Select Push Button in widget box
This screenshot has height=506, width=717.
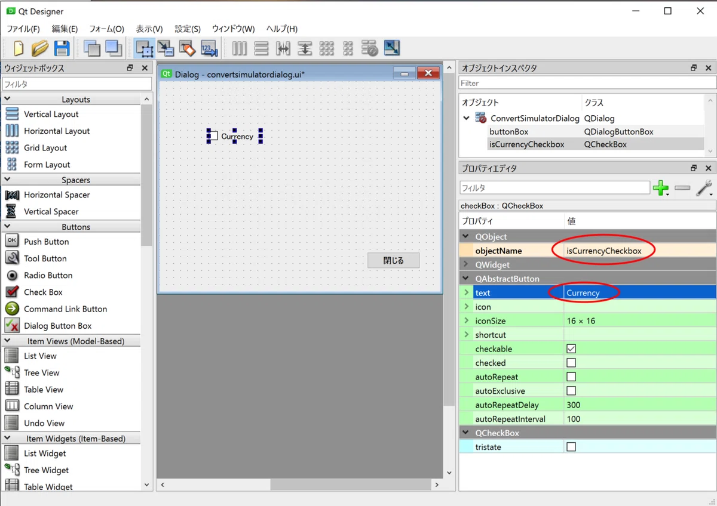(46, 242)
